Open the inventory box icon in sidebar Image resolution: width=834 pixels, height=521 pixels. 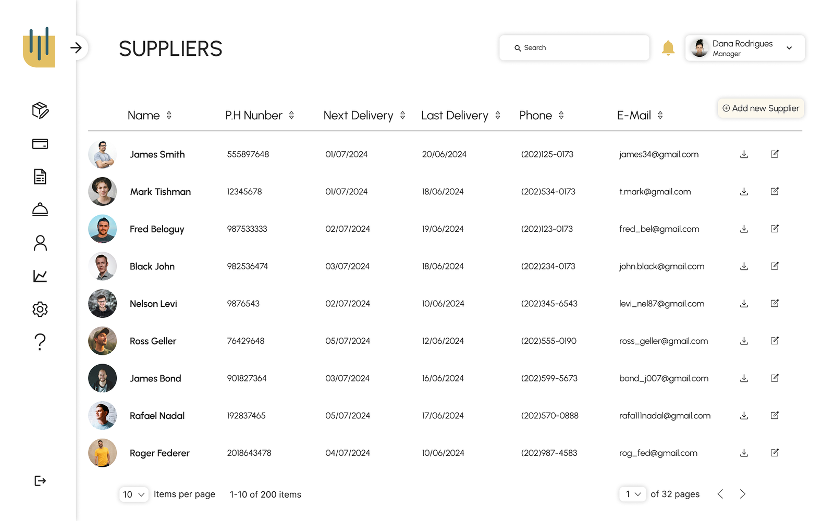tap(40, 110)
